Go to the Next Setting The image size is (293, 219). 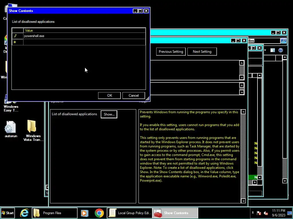(x=202, y=52)
